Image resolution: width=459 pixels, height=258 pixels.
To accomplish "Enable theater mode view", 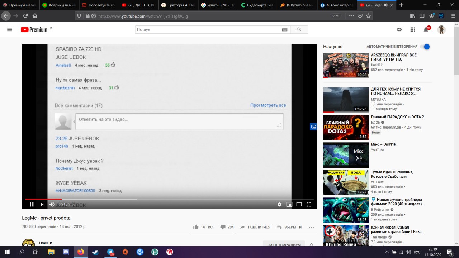I will coord(299,204).
